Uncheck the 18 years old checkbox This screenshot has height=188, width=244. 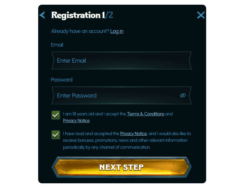point(56,115)
